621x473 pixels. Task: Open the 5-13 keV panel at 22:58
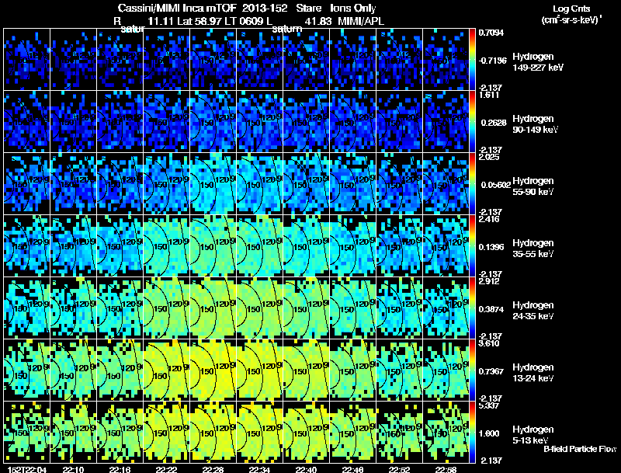(x=446, y=433)
